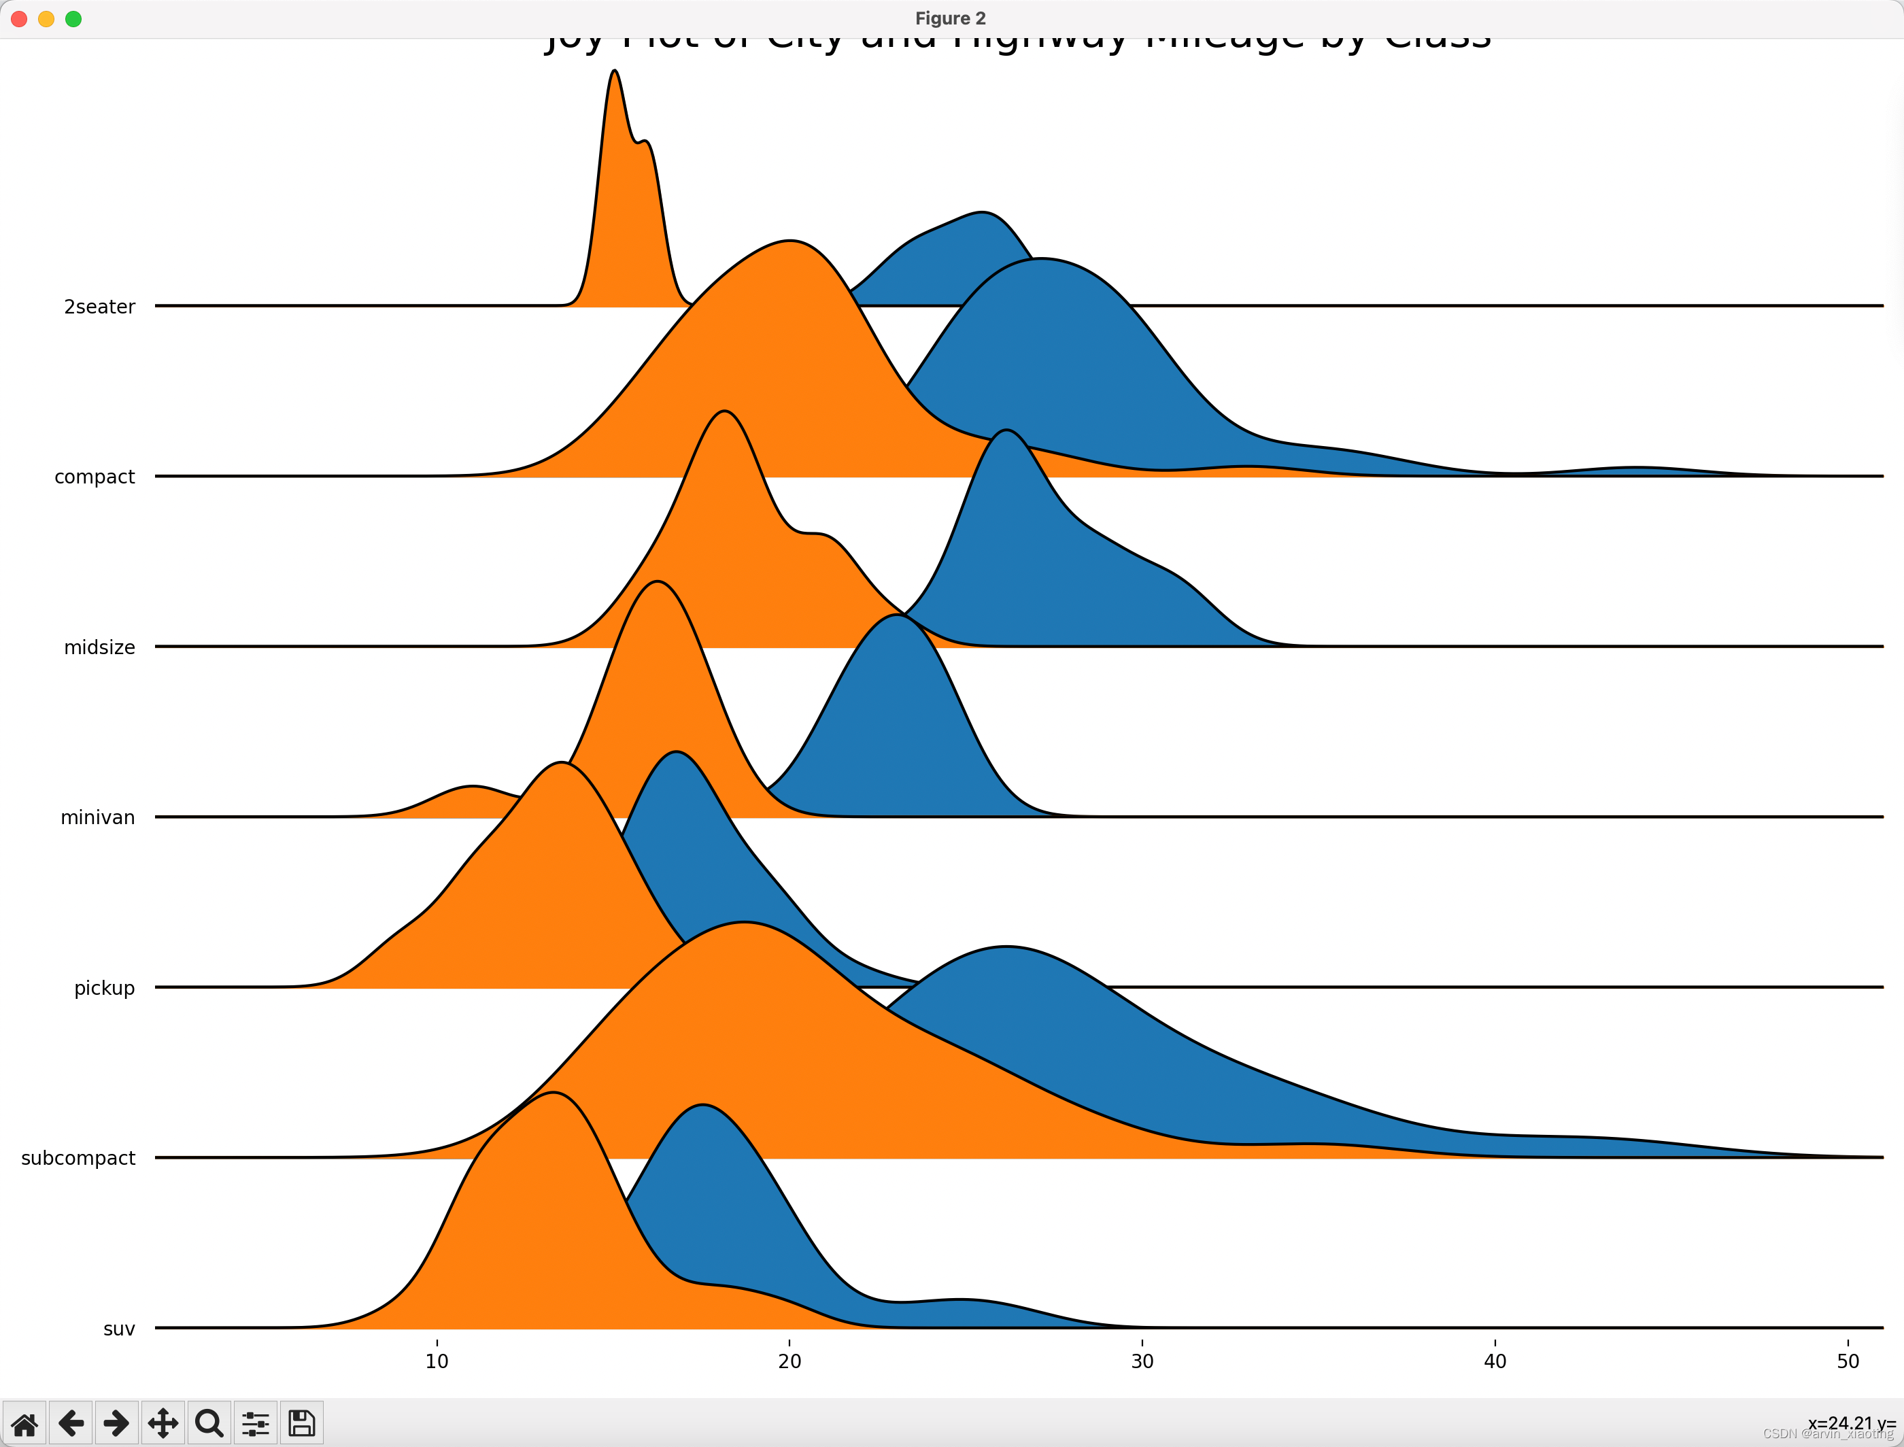Click the x-axis tick label 10
Image resolution: width=1904 pixels, height=1447 pixels.
(437, 1362)
